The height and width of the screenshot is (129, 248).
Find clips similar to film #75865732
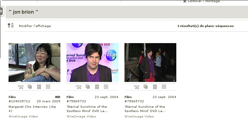tap(164, 87)
